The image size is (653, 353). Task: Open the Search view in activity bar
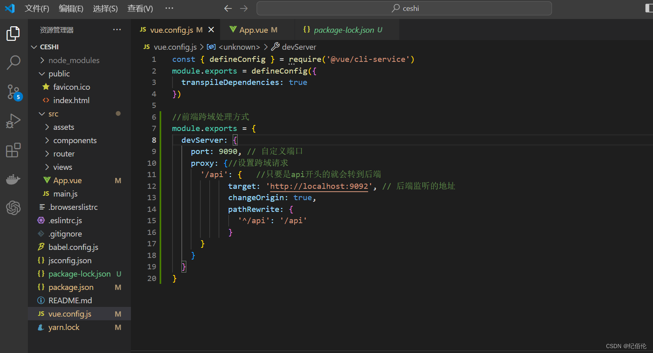coord(13,63)
